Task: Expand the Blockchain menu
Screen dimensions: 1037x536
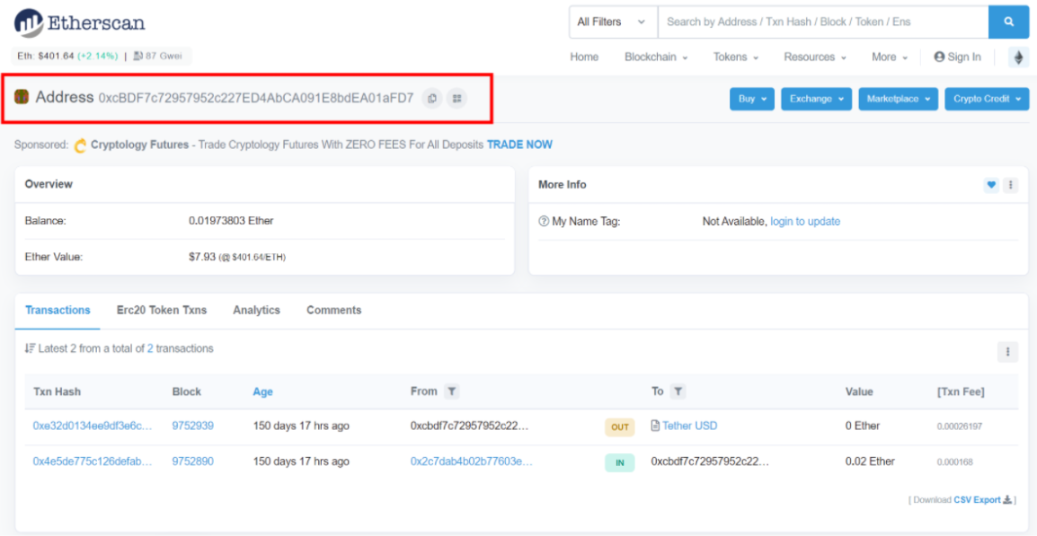Action: tap(656, 57)
